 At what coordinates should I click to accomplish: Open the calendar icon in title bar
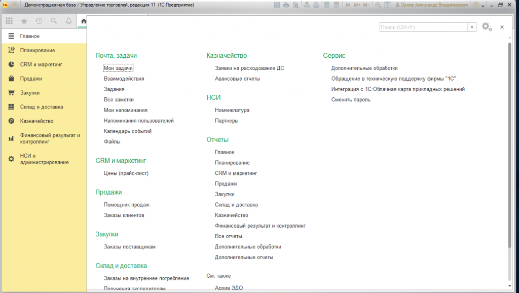click(337, 5)
